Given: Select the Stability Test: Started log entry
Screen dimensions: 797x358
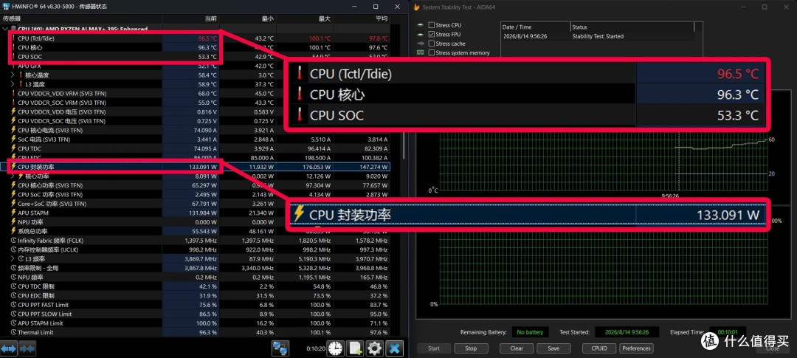Looking at the screenshot, I should coord(597,36).
